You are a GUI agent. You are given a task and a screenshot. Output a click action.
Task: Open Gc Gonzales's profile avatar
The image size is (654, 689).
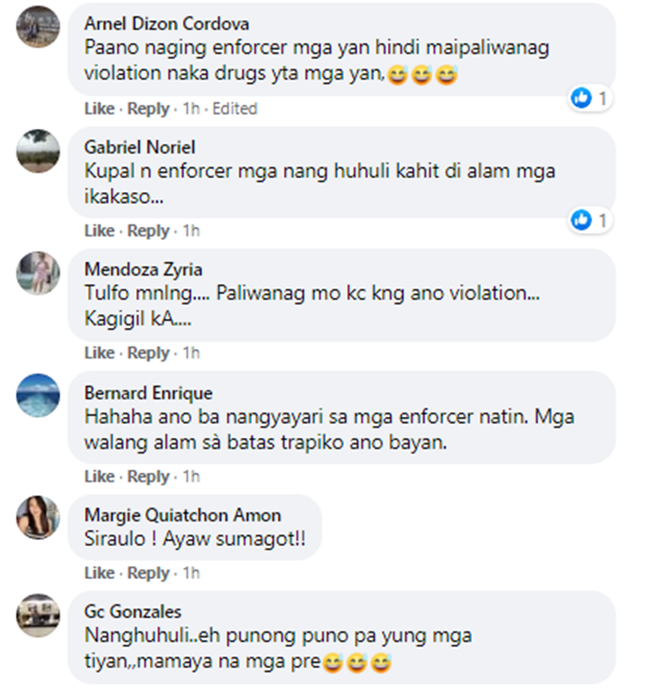pos(38,616)
